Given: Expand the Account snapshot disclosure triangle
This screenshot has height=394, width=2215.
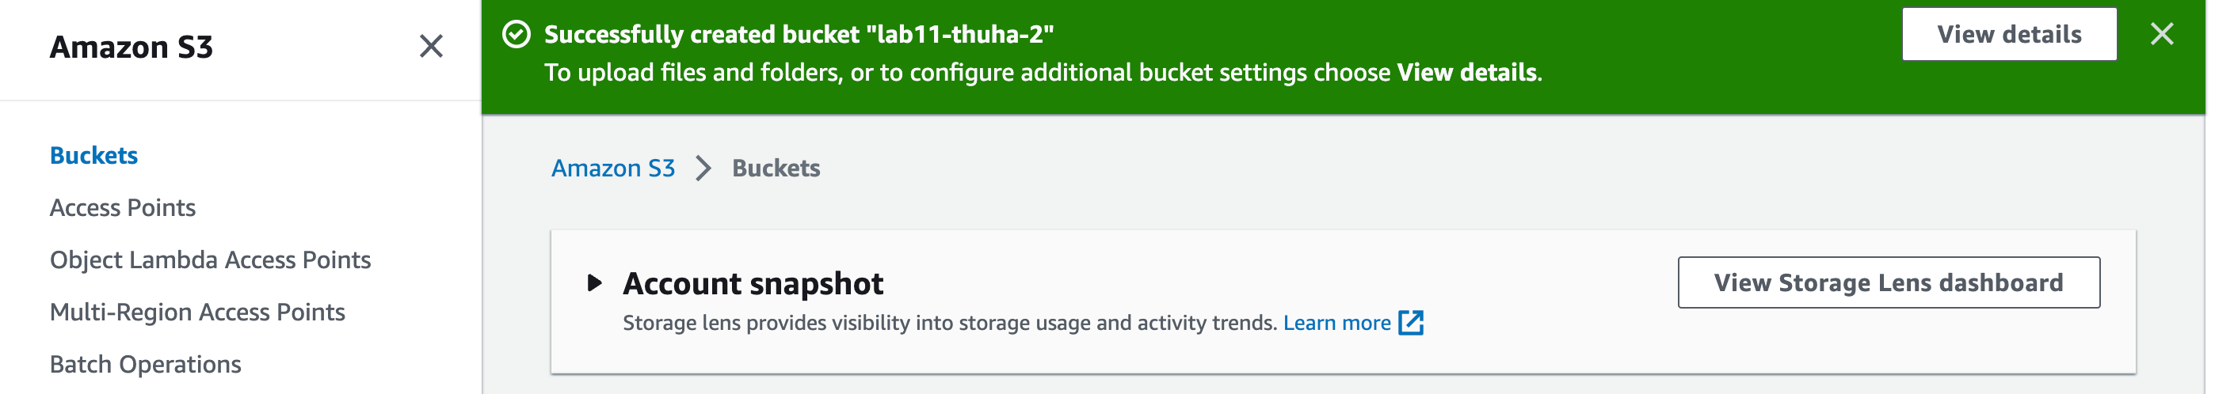Looking at the screenshot, I should point(594,283).
